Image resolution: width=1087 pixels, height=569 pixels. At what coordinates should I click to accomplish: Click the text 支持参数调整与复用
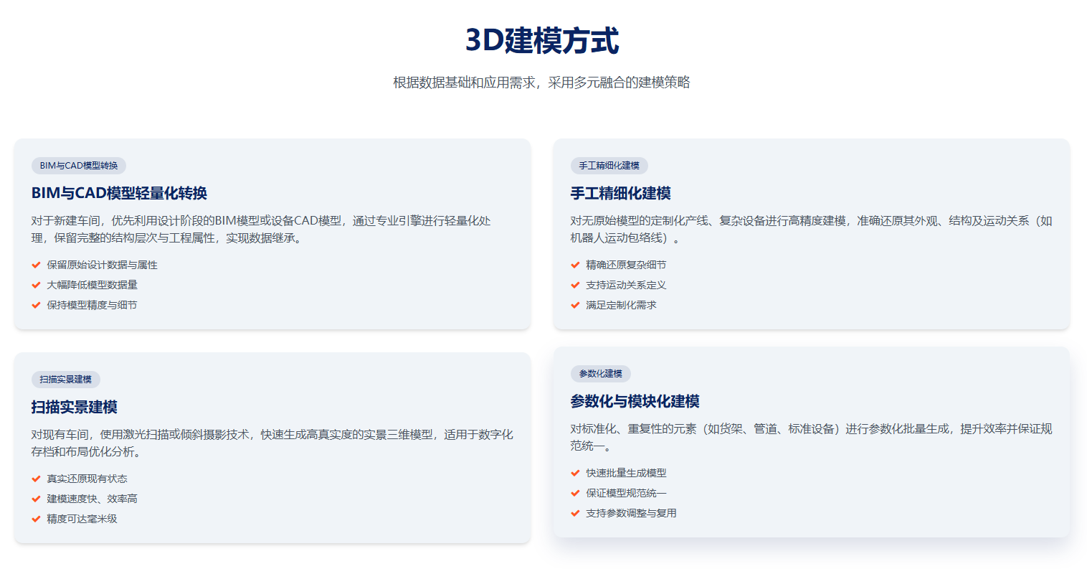point(632,513)
